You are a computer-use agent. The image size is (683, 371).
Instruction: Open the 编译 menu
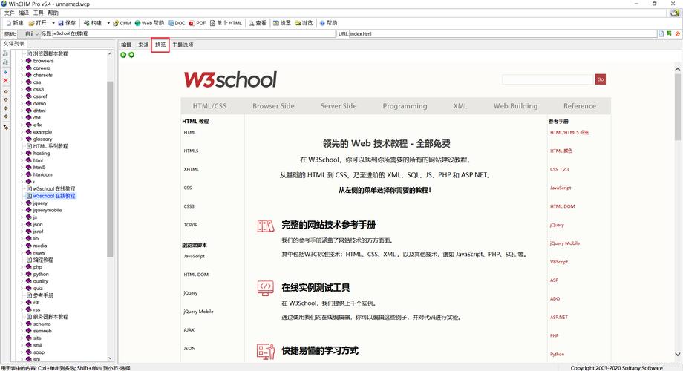pos(24,13)
